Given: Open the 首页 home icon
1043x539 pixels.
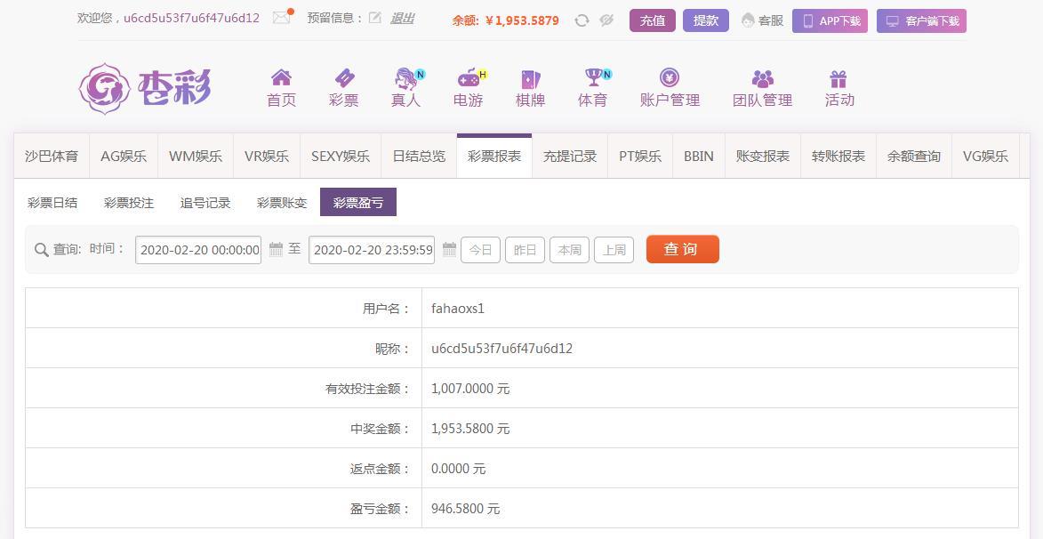Looking at the screenshot, I should click(281, 78).
